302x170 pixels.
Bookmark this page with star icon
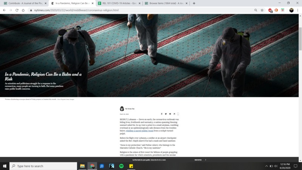(262, 10)
